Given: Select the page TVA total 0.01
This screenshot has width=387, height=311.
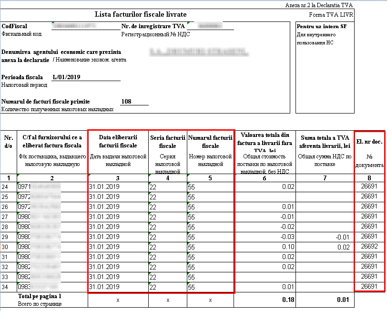Looking at the screenshot, I should [x=343, y=300].
